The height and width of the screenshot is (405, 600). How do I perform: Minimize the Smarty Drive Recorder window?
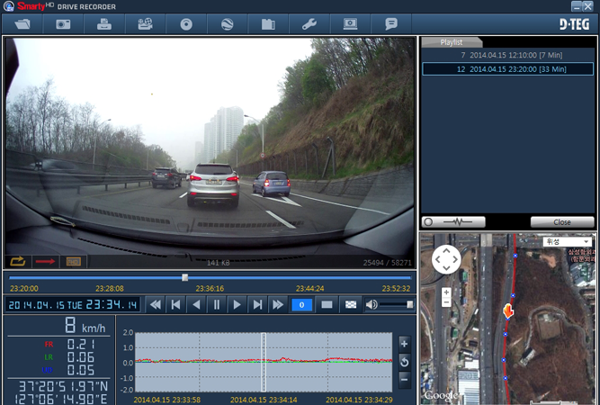pyautogui.click(x=577, y=6)
